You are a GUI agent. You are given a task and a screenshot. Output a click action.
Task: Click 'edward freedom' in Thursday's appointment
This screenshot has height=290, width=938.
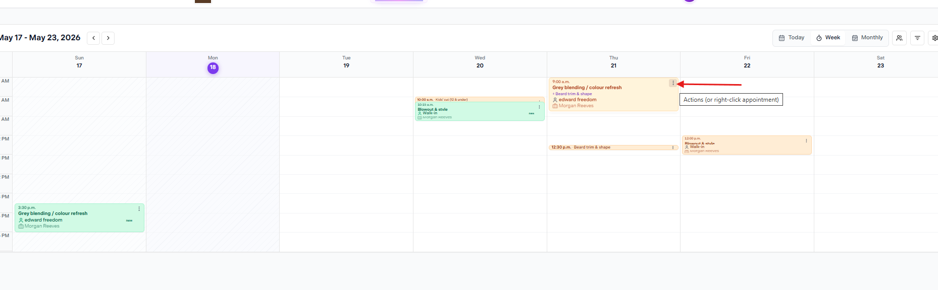(578, 100)
